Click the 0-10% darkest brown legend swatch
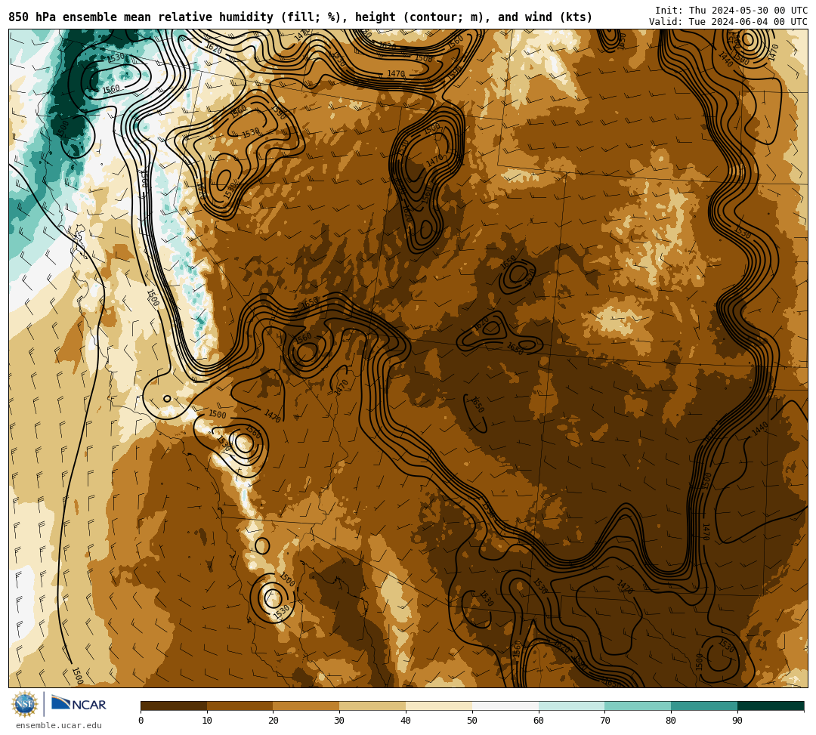This screenshot has height=735, width=816. pyautogui.click(x=174, y=706)
